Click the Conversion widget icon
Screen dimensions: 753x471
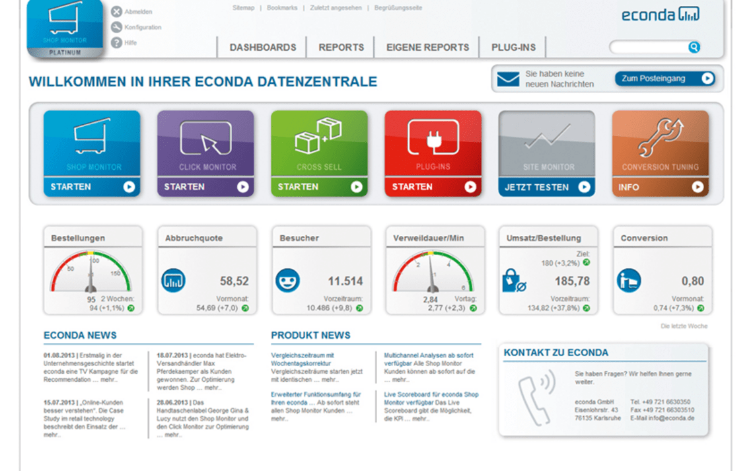629,281
